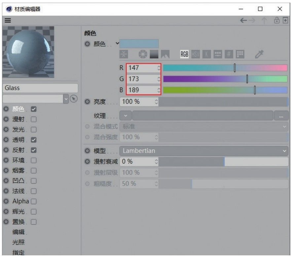The width and height of the screenshot is (292, 258).
Task: Enable the 漫射 channel checkbox
Action: coord(33,119)
